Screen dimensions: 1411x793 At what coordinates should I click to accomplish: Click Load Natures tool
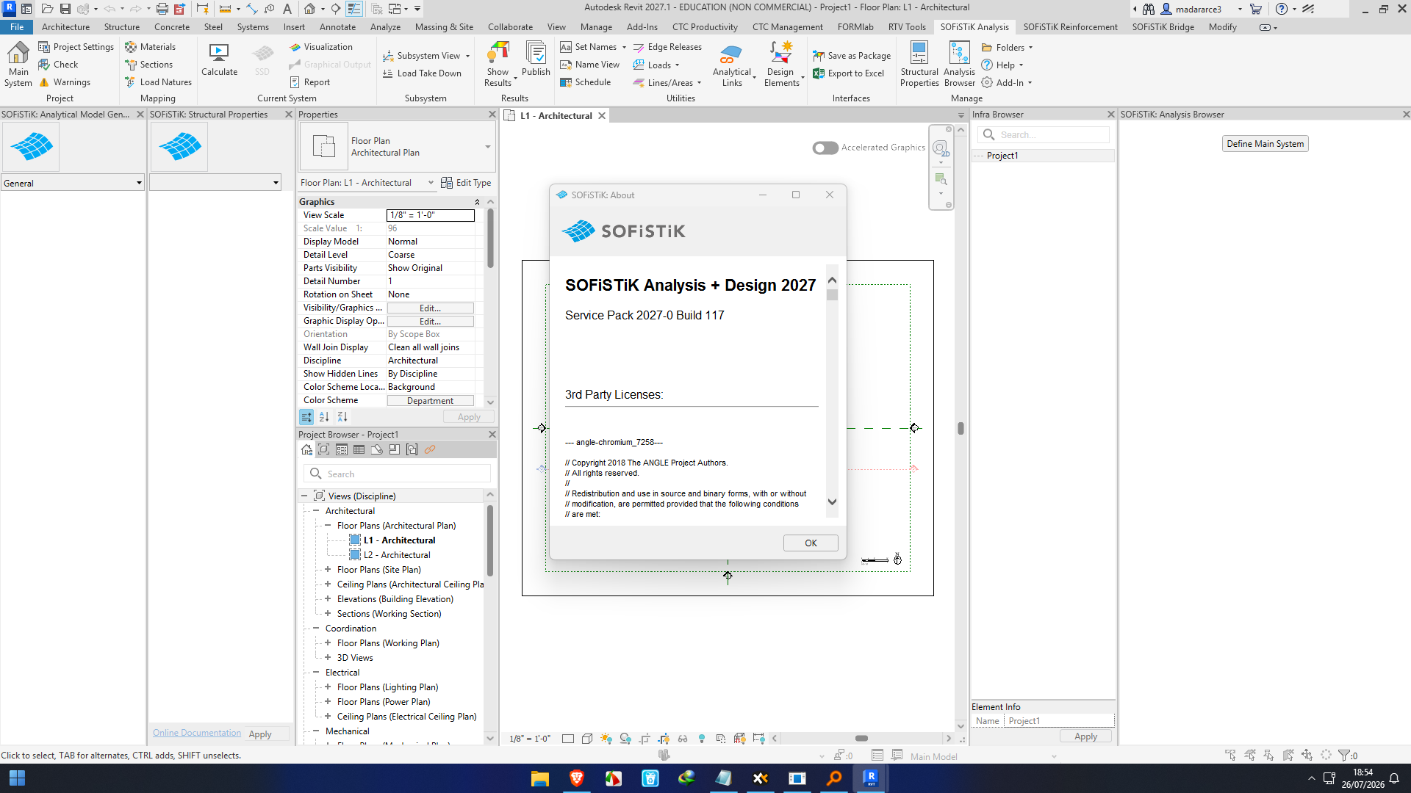tap(158, 82)
